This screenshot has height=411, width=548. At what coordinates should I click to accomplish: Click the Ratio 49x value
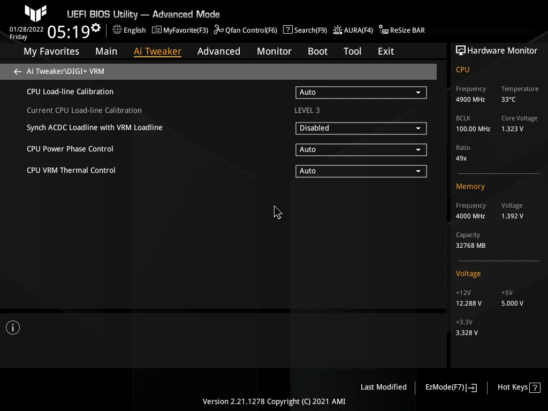461,158
